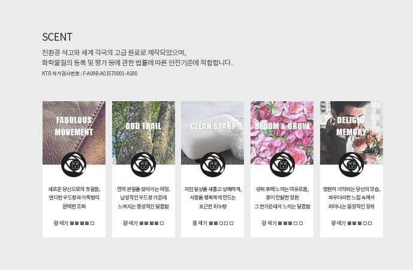The width and height of the screenshot is (413, 270).
Task: Click the rose logo under Delight Memory
Action: click(x=351, y=165)
